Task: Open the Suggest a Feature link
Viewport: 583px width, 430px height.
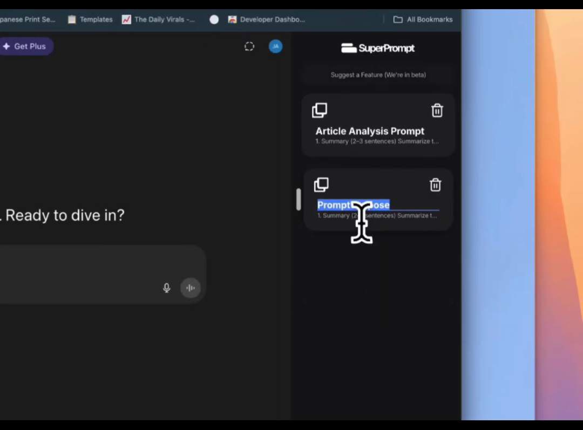Action: pyautogui.click(x=378, y=75)
